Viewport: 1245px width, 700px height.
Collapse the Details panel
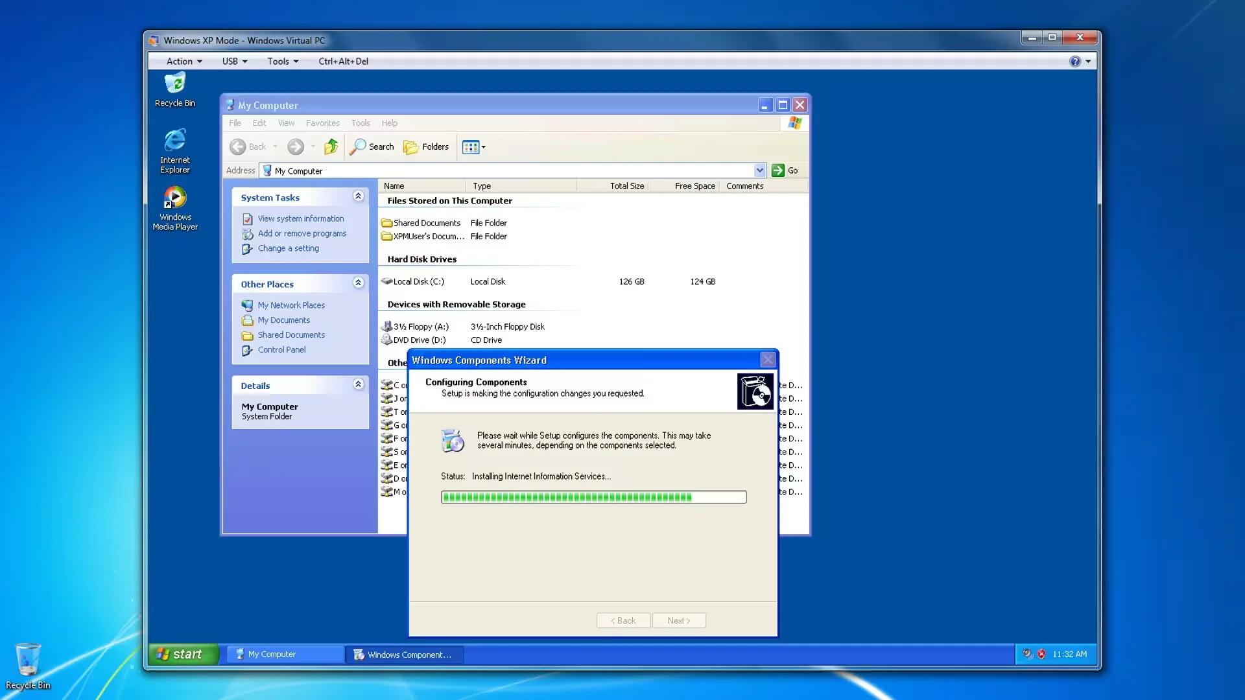(x=358, y=384)
